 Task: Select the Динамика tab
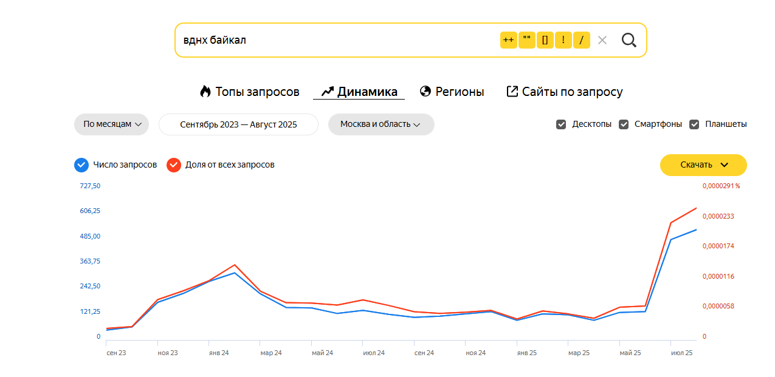[359, 92]
